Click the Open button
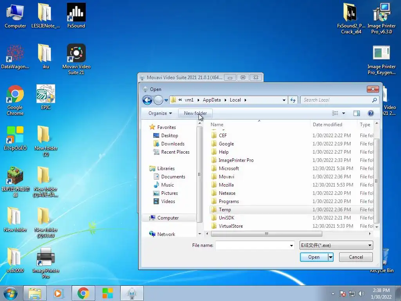This screenshot has height=301, width=401. click(314, 257)
